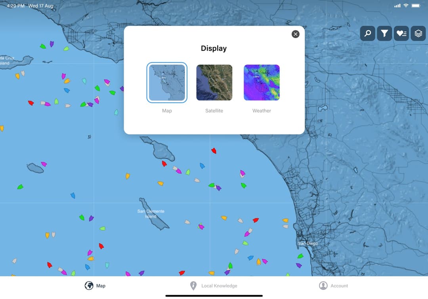The image size is (428, 299).
Task: Click the Local Knowledge info icon
Action: coord(193,285)
